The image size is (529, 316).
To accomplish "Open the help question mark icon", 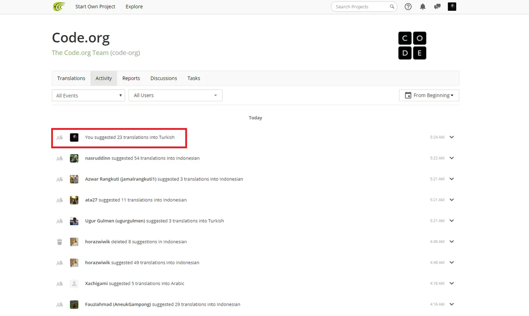I will 408,7.
